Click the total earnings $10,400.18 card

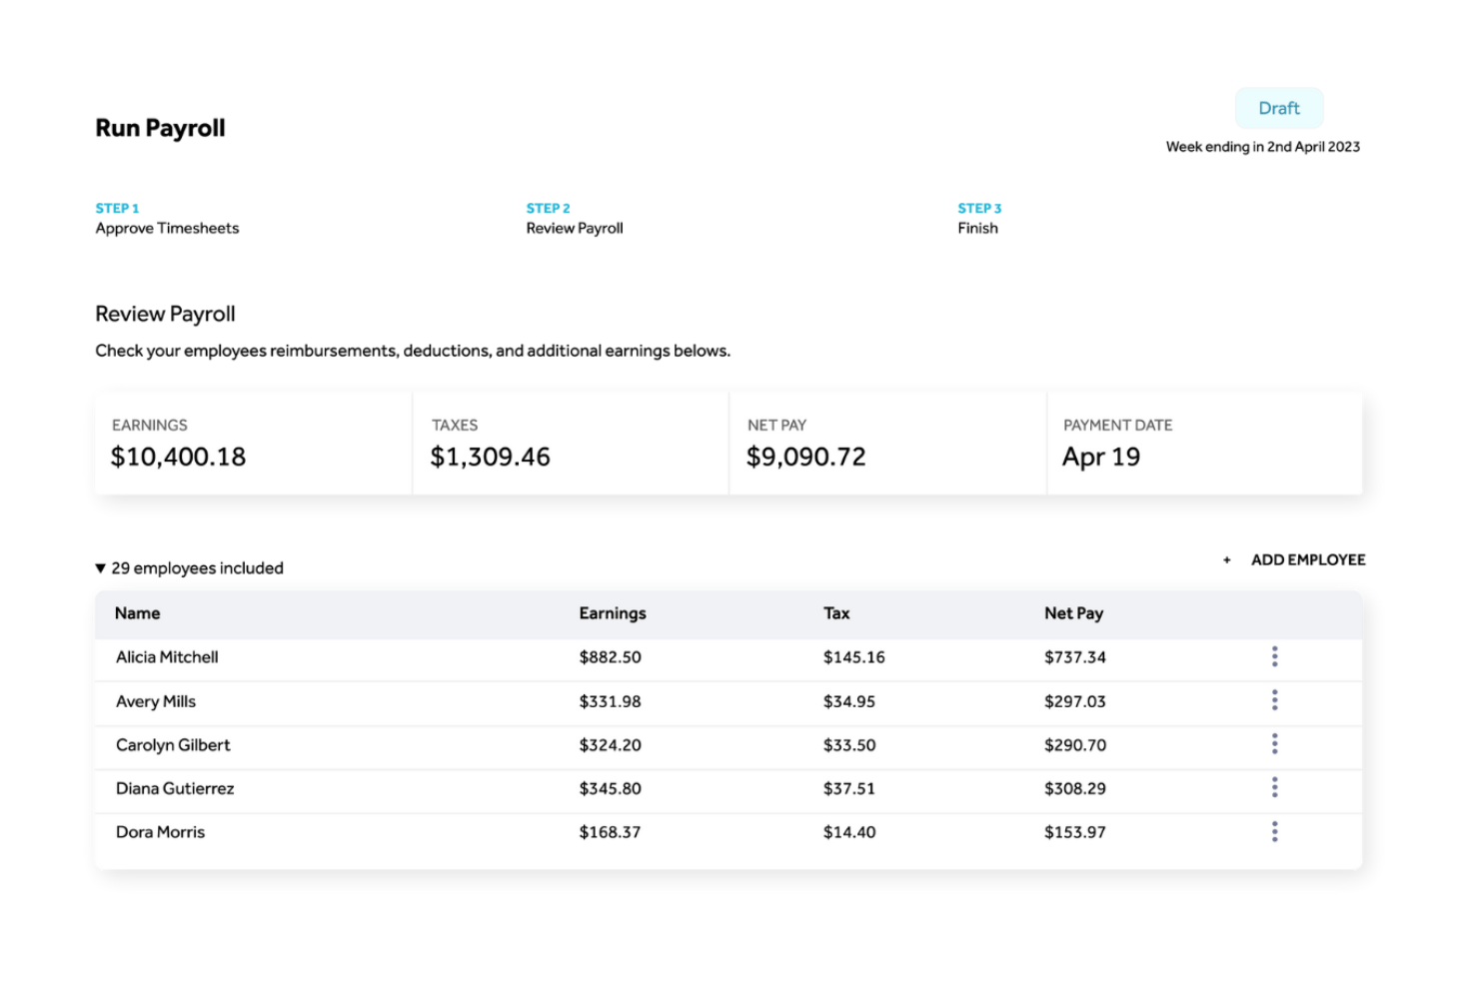pos(254,443)
